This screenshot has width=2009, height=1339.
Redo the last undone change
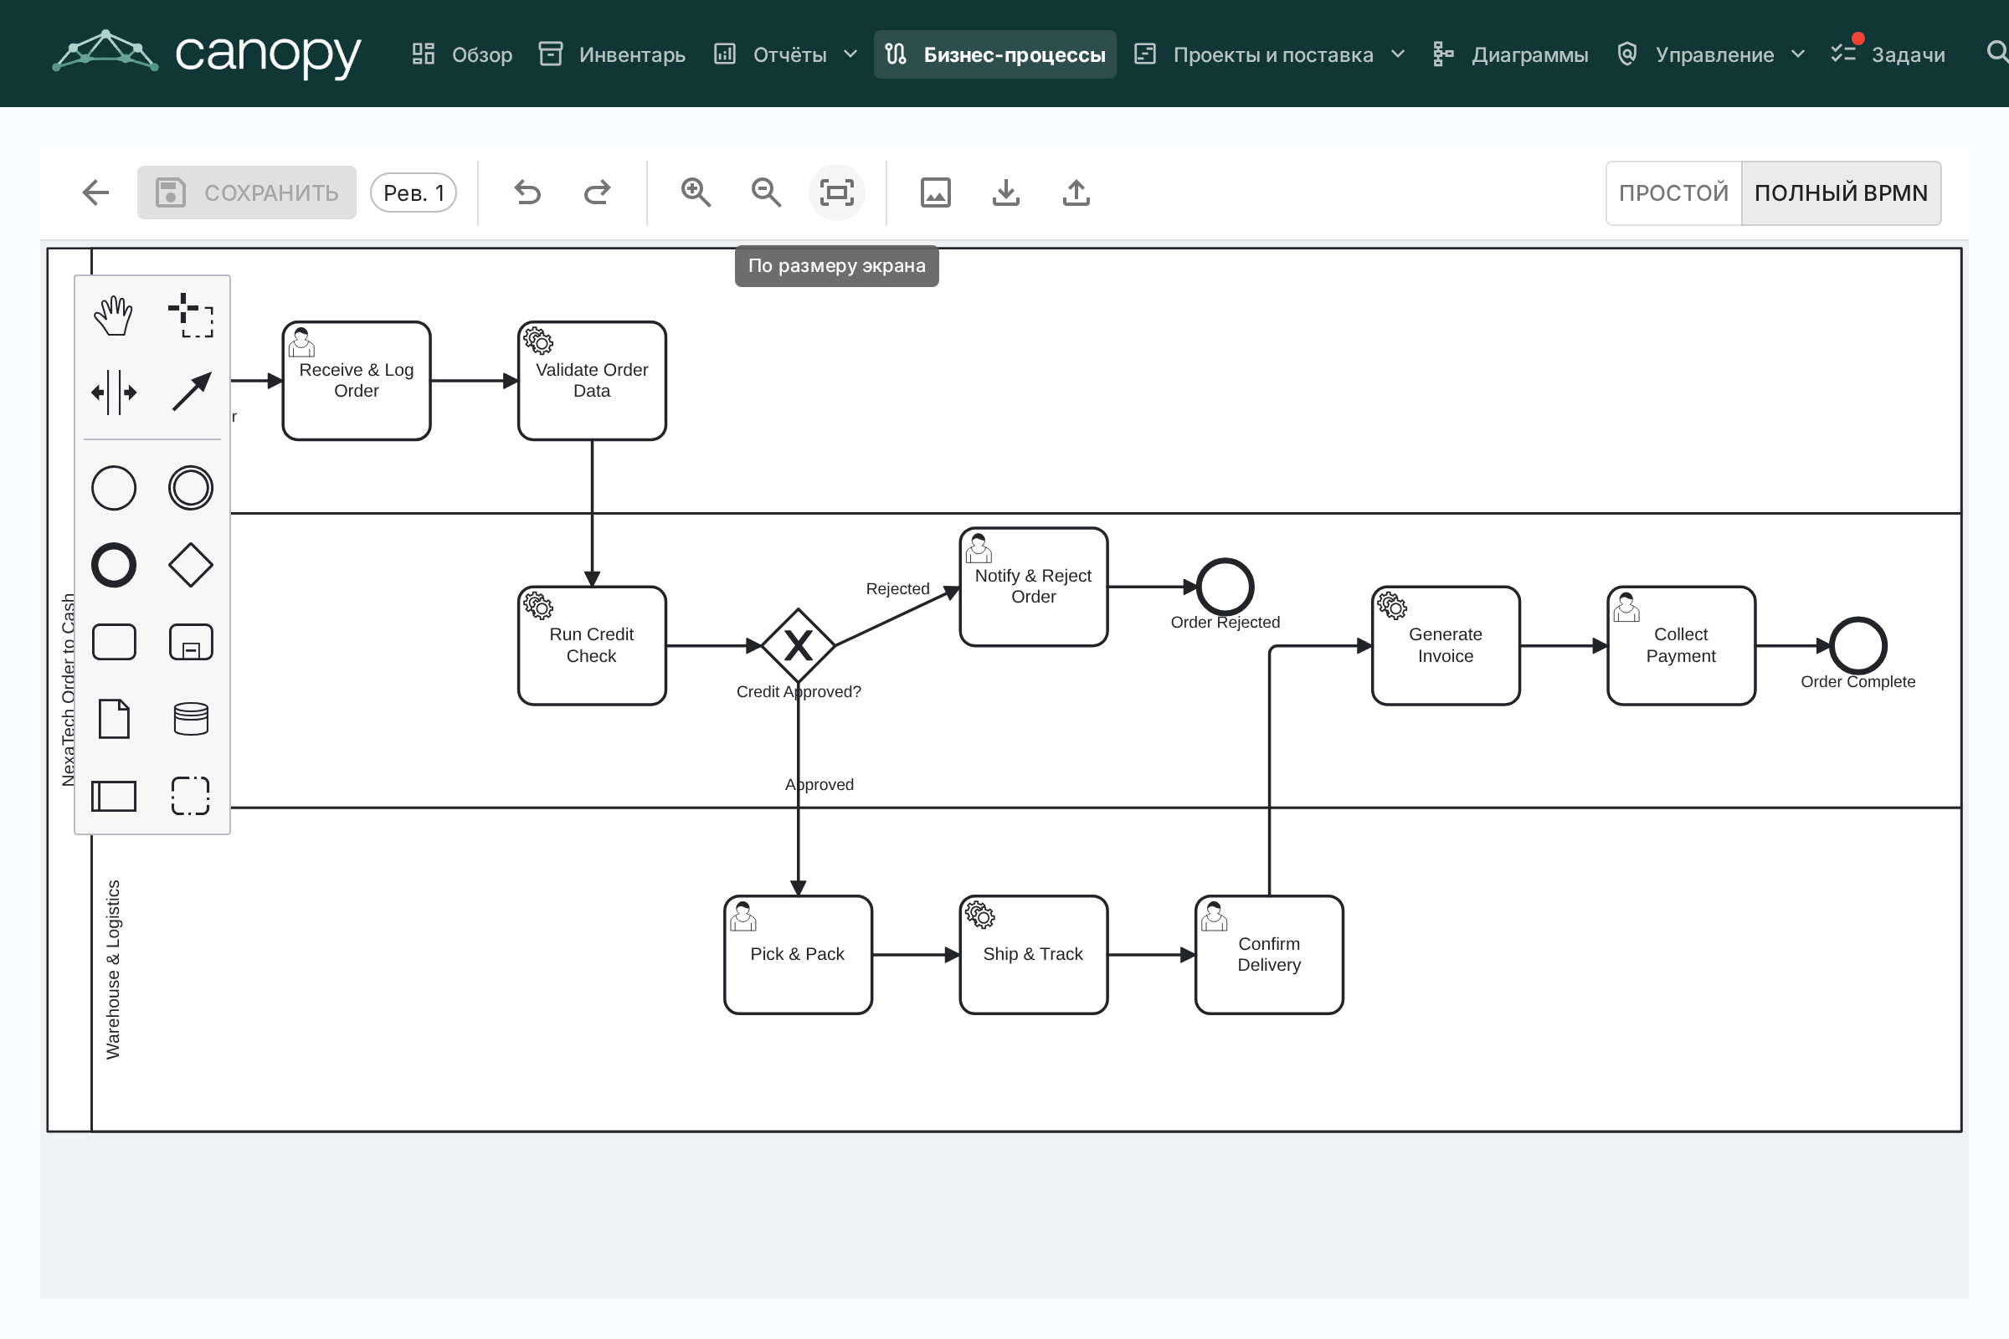pyautogui.click(x=597, y=193)
